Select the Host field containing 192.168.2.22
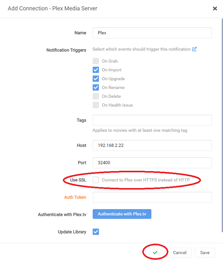 click(x=152, y=145)
